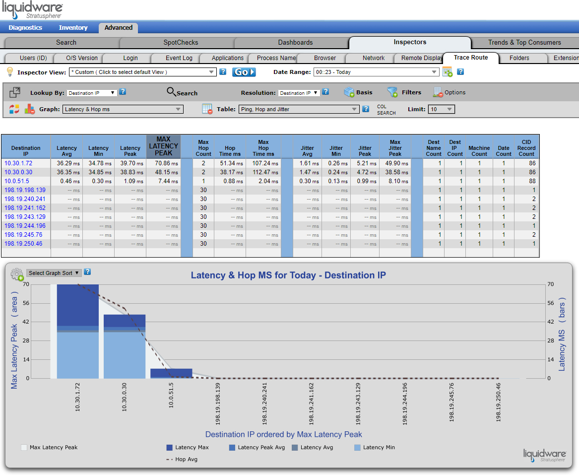Click the Liquidware Stratusphere logo at top
Image resolution: width=579 pixels, height=475 pixels.
32,10
